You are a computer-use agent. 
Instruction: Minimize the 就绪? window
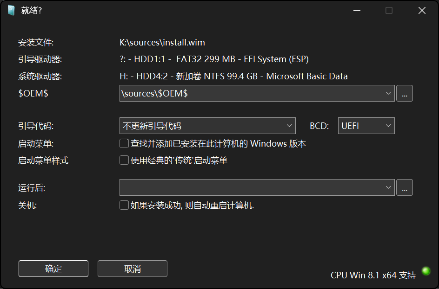[356, 11]
